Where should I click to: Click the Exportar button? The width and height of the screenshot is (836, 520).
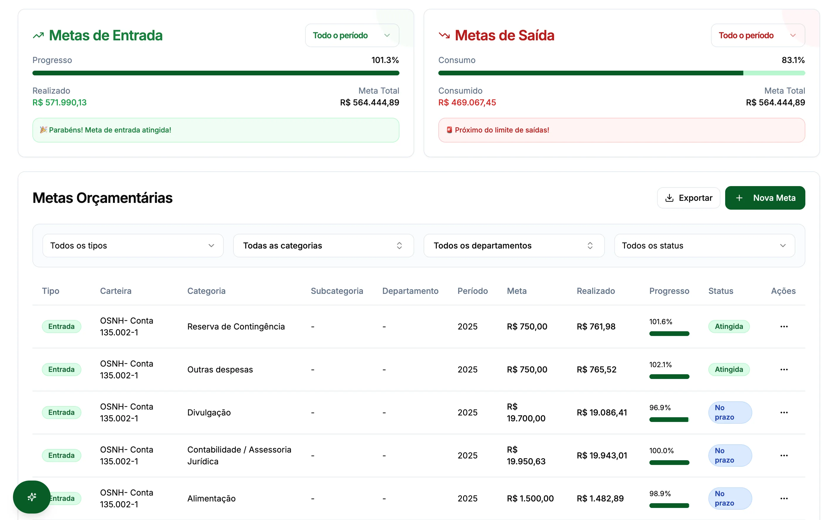pos(688,198)
